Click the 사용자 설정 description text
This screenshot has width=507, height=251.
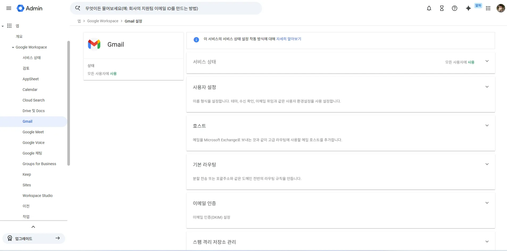point(267,101)
